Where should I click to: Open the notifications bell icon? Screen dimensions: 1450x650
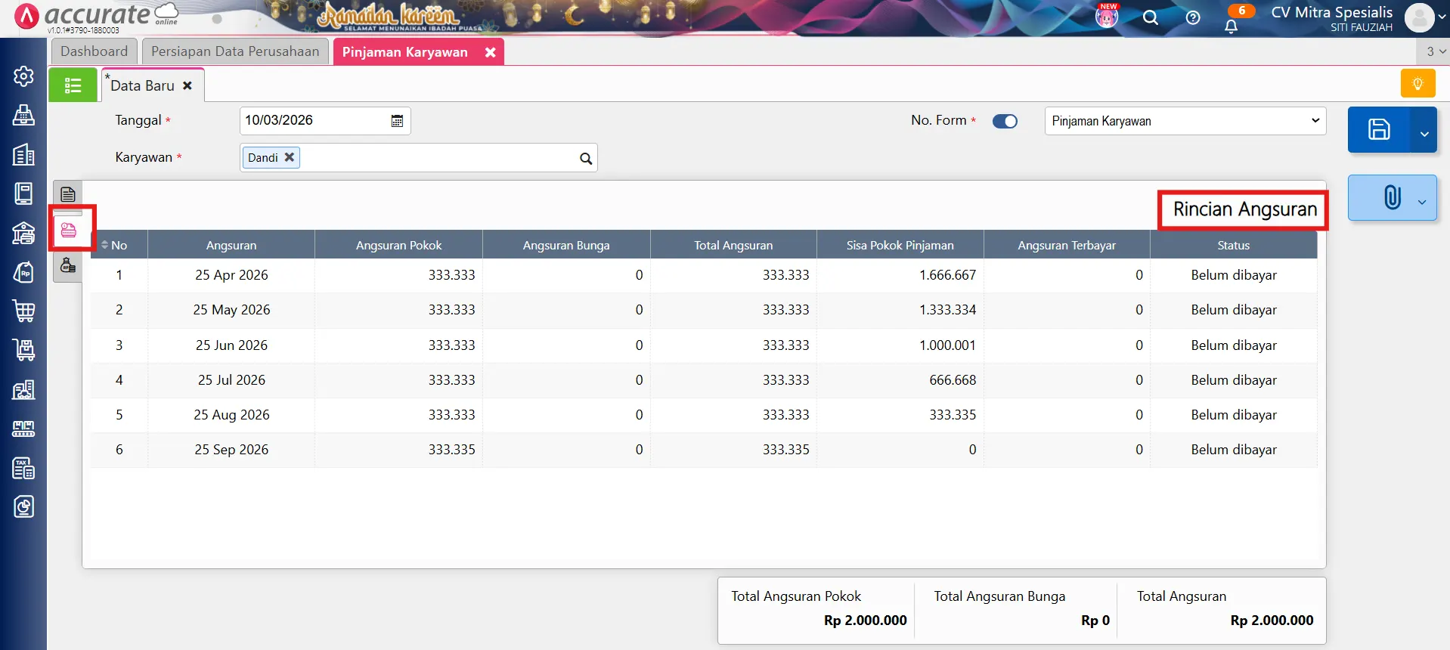pos(1231,26)
